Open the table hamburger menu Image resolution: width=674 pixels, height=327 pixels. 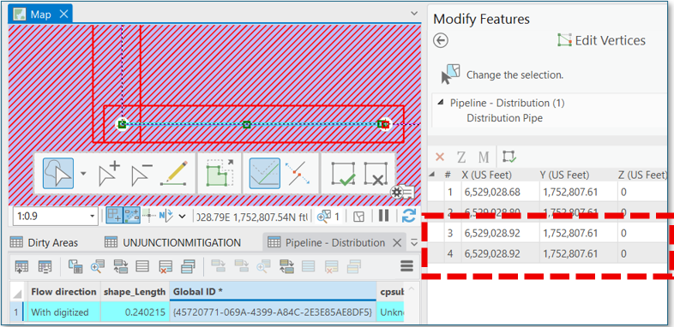pyautogui.click(x=406, y=266)
